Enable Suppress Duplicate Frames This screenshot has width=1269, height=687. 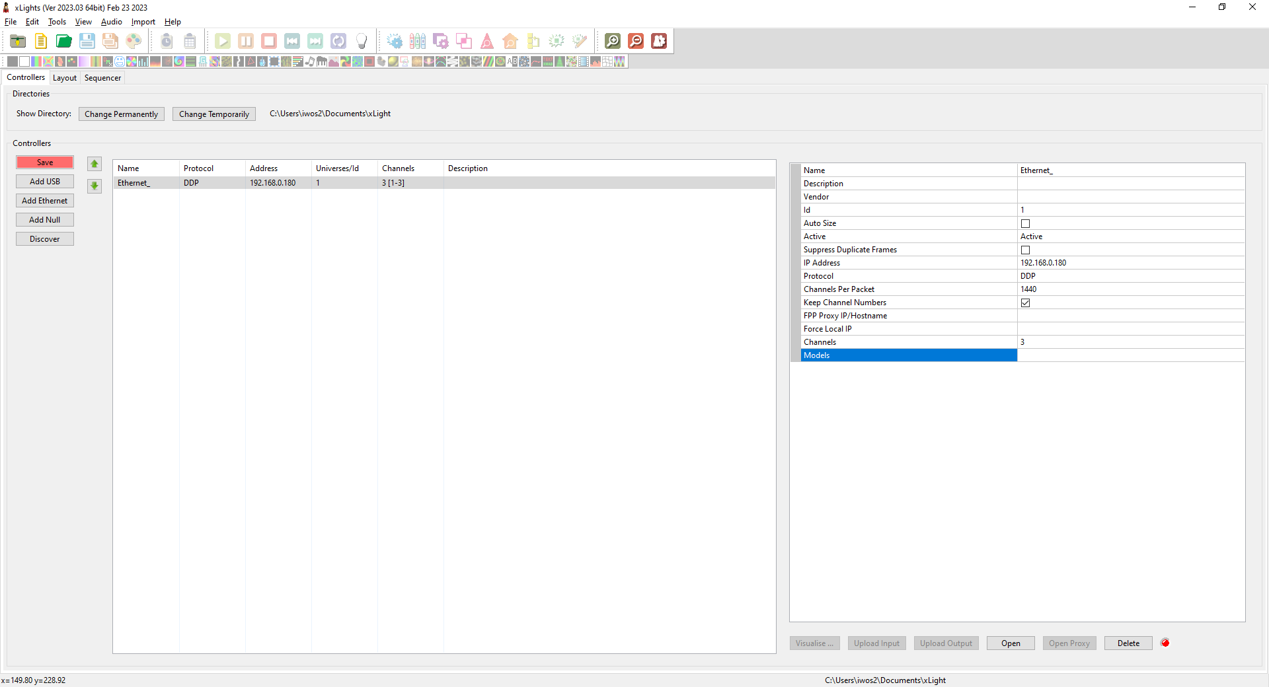coord(1025,250)
